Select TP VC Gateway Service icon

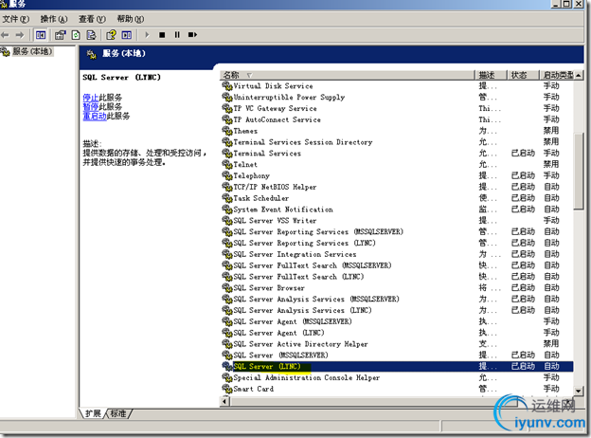tap(227, 108)
